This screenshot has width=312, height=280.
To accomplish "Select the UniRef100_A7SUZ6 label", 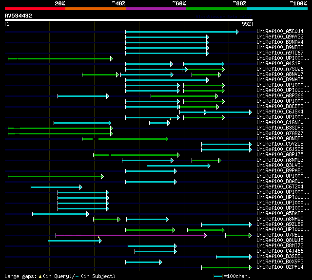I will 280,69.
